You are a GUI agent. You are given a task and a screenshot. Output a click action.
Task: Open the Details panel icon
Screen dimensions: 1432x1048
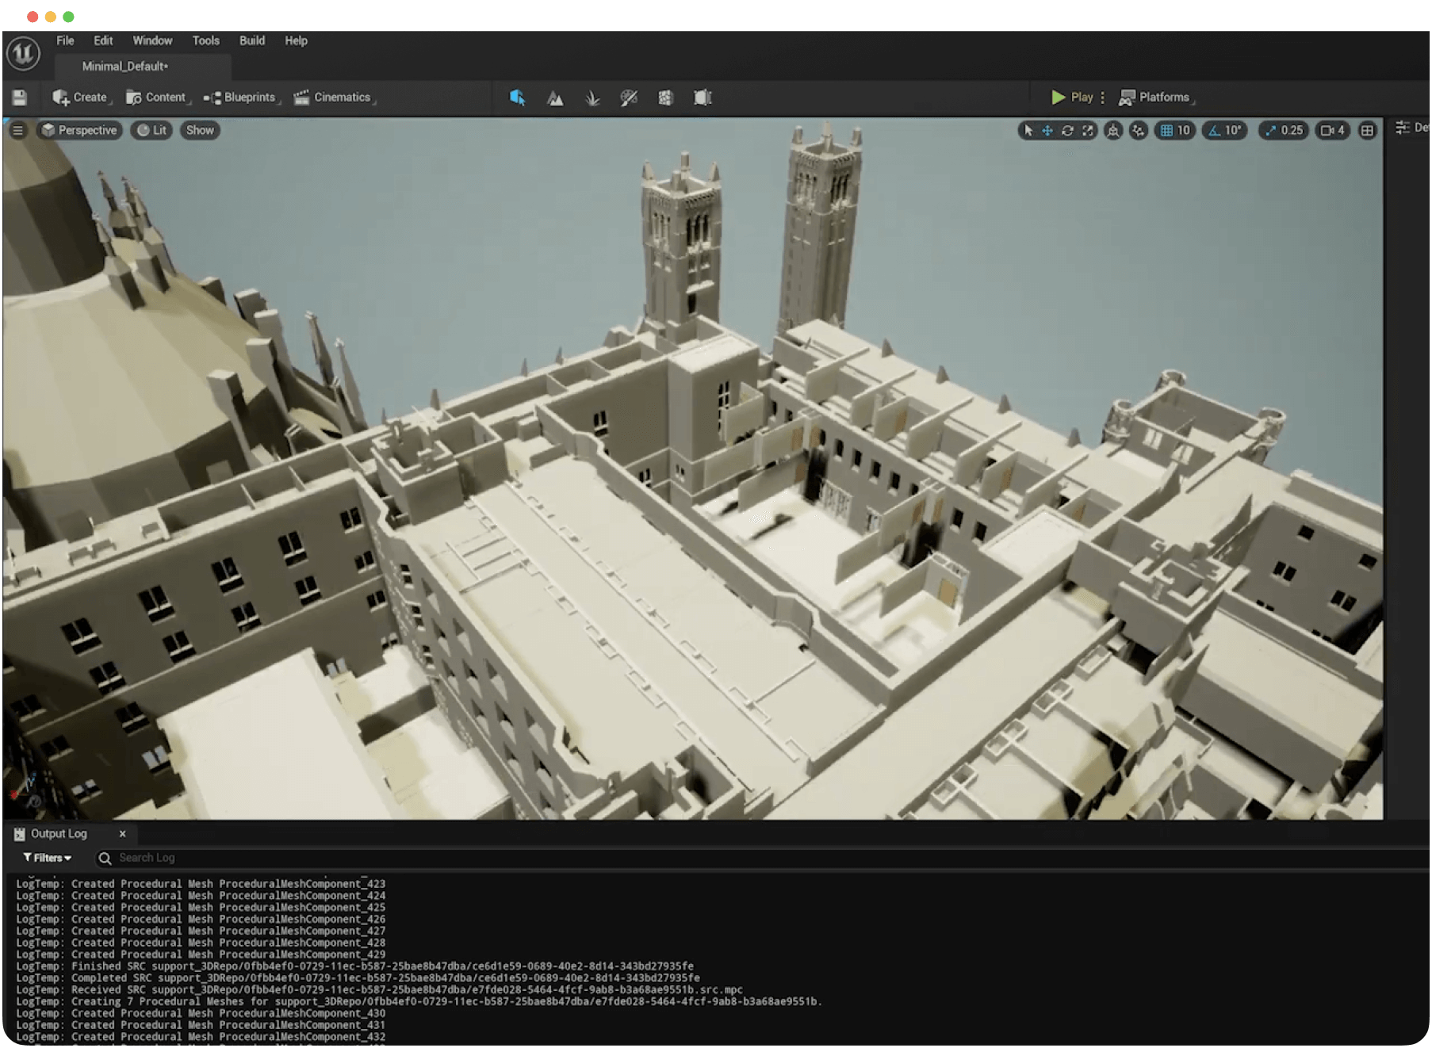coord(1403,128)
